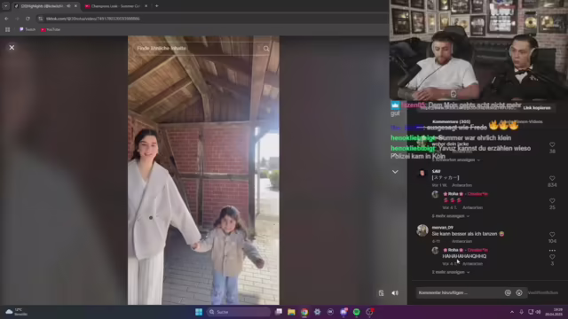Open a new browser tab

point(156,6)
